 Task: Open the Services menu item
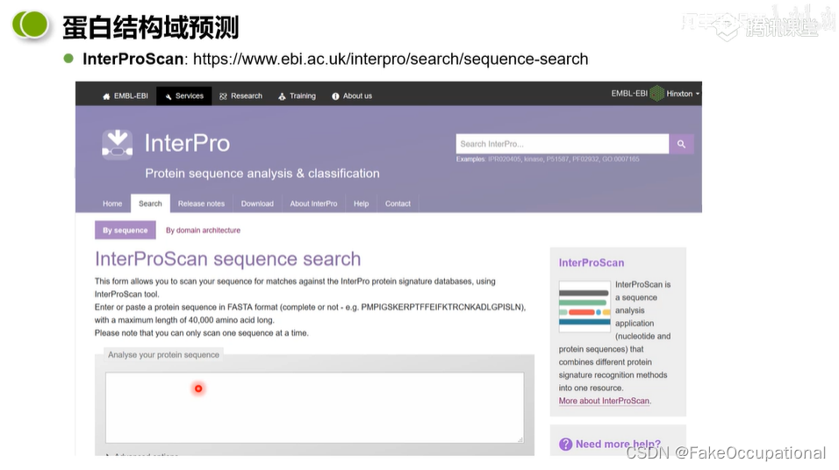184,96
